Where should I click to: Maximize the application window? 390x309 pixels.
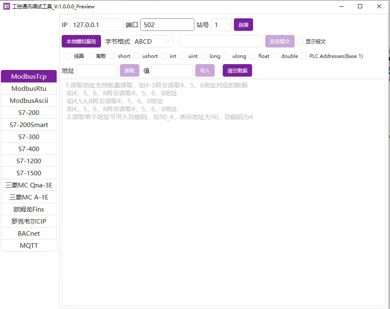tap(360, 6)
